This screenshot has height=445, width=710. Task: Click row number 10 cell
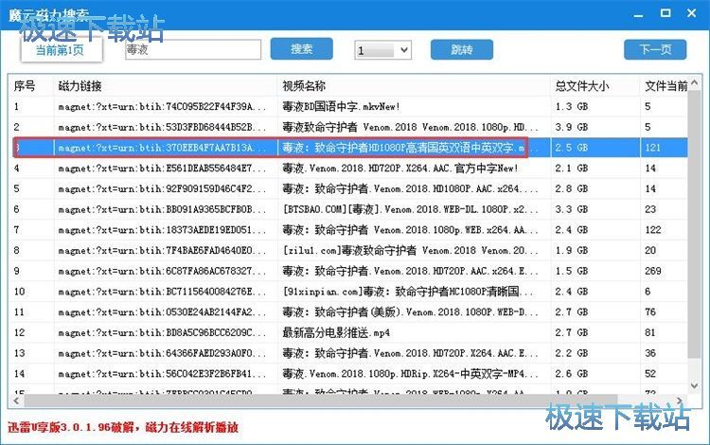[x=19, y=292]
